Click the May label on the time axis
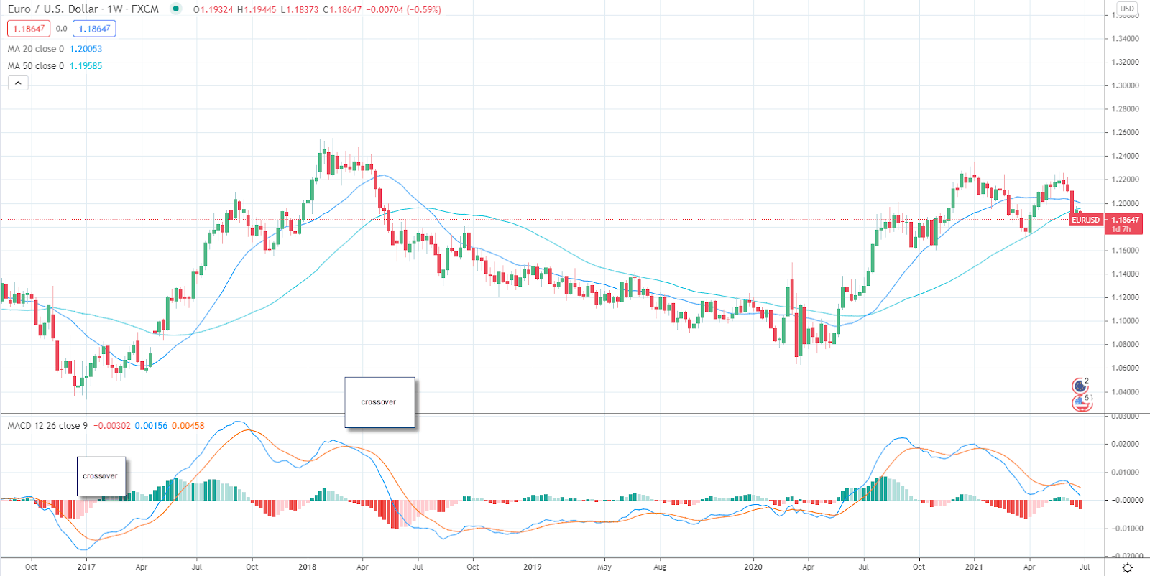 click(604, 567)
